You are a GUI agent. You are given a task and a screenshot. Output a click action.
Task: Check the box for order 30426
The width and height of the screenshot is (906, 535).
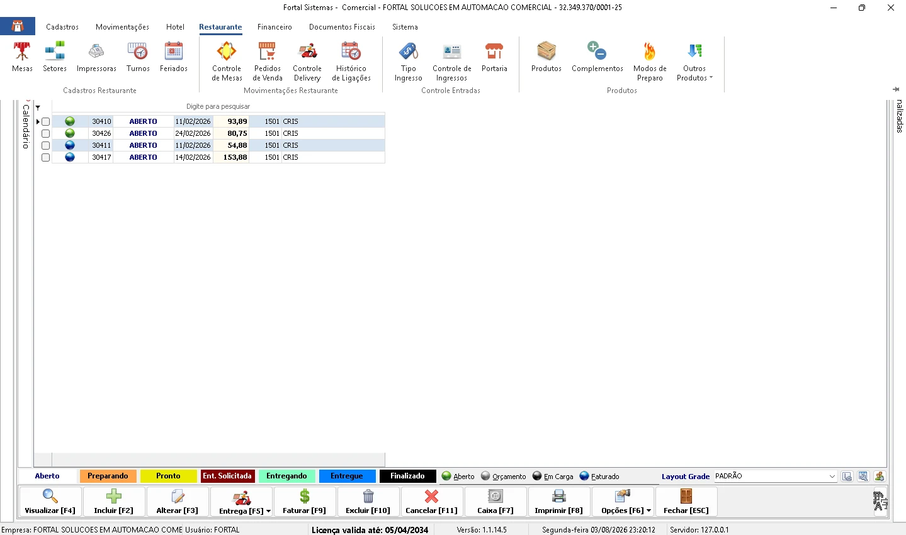coord(45,133)
